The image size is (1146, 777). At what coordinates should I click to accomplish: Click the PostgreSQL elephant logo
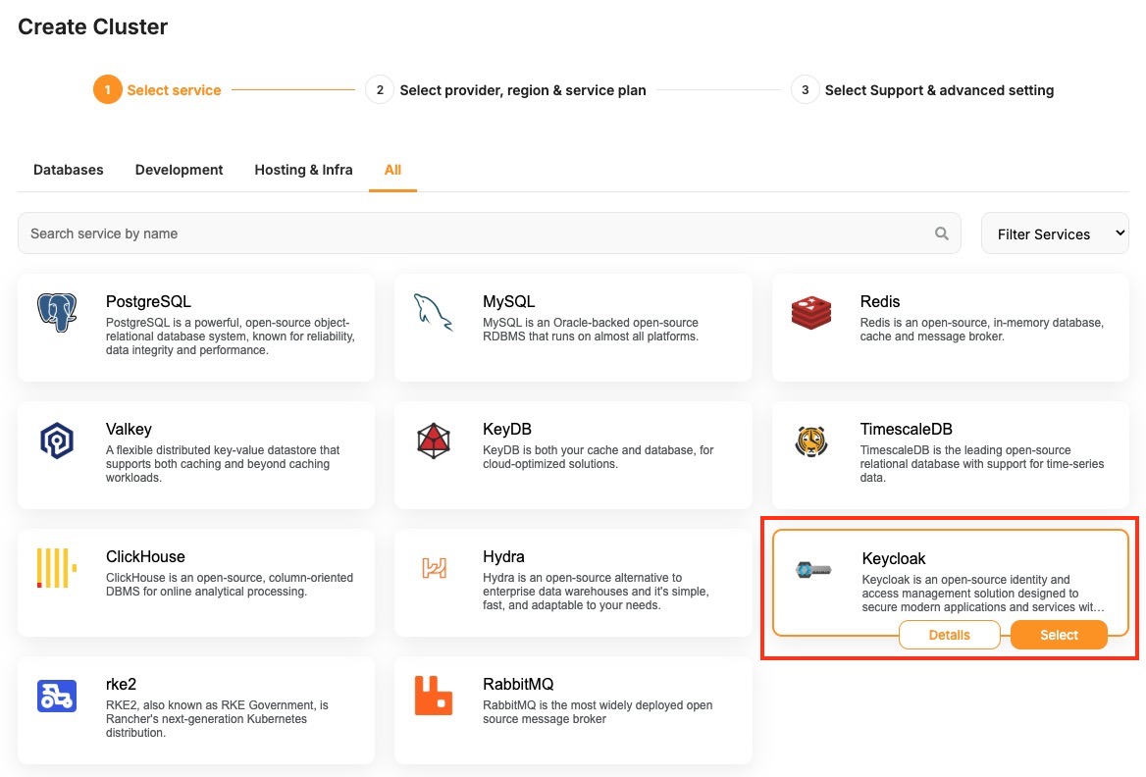pyautogui.click(x=57, y=313)
